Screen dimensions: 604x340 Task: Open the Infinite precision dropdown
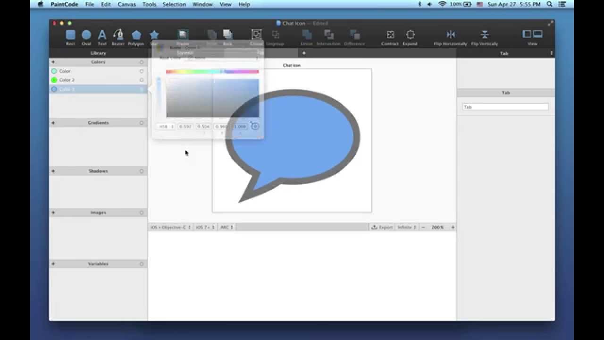[407, 227]
